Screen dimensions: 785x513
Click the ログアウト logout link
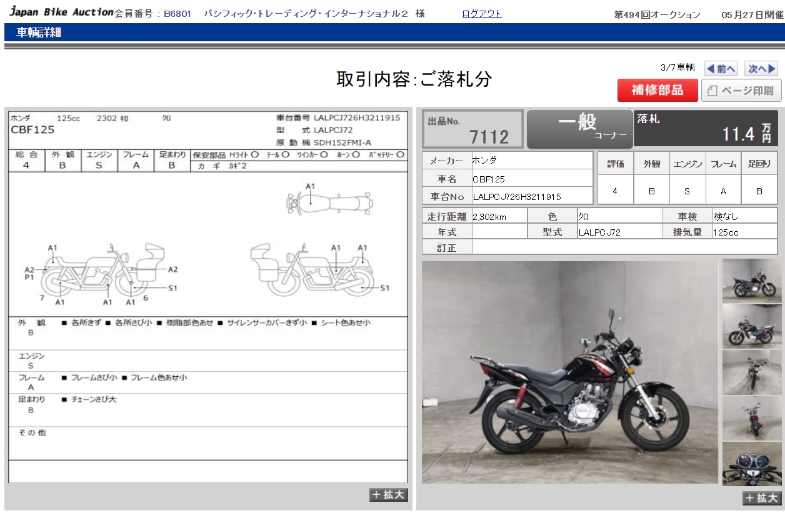[482, 14]
